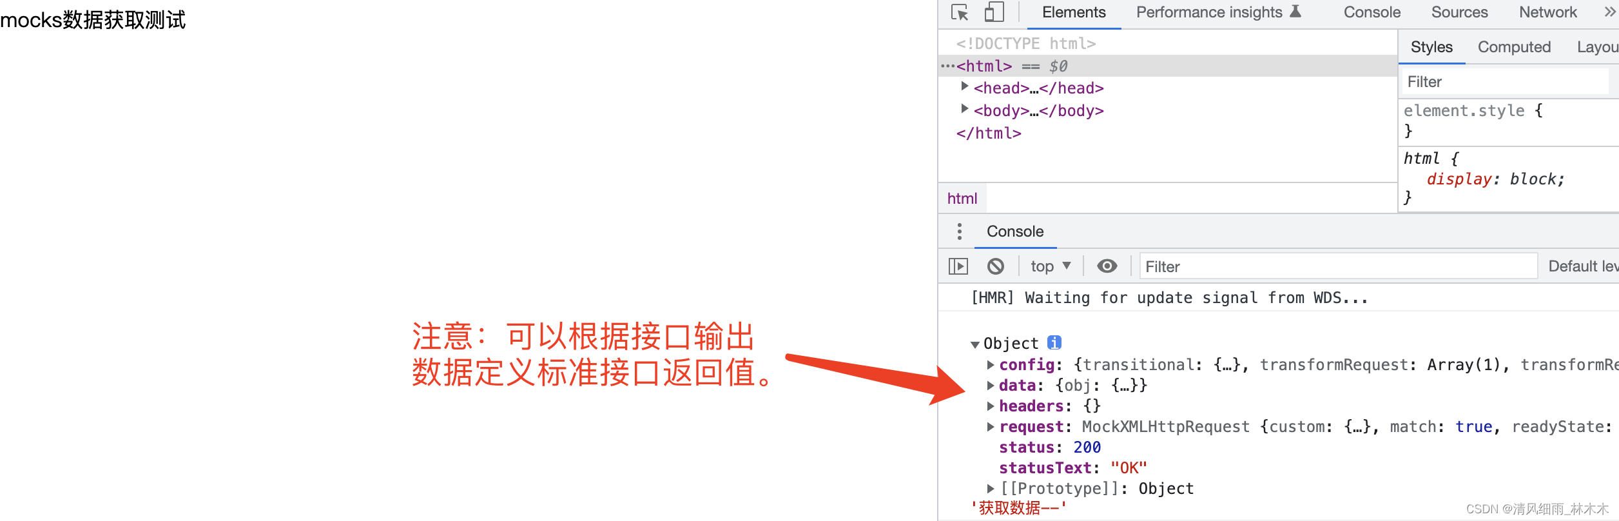Activate the inspect element picker icon
Viewport: 1619px width, 521px height.
[x=960, y=12]
